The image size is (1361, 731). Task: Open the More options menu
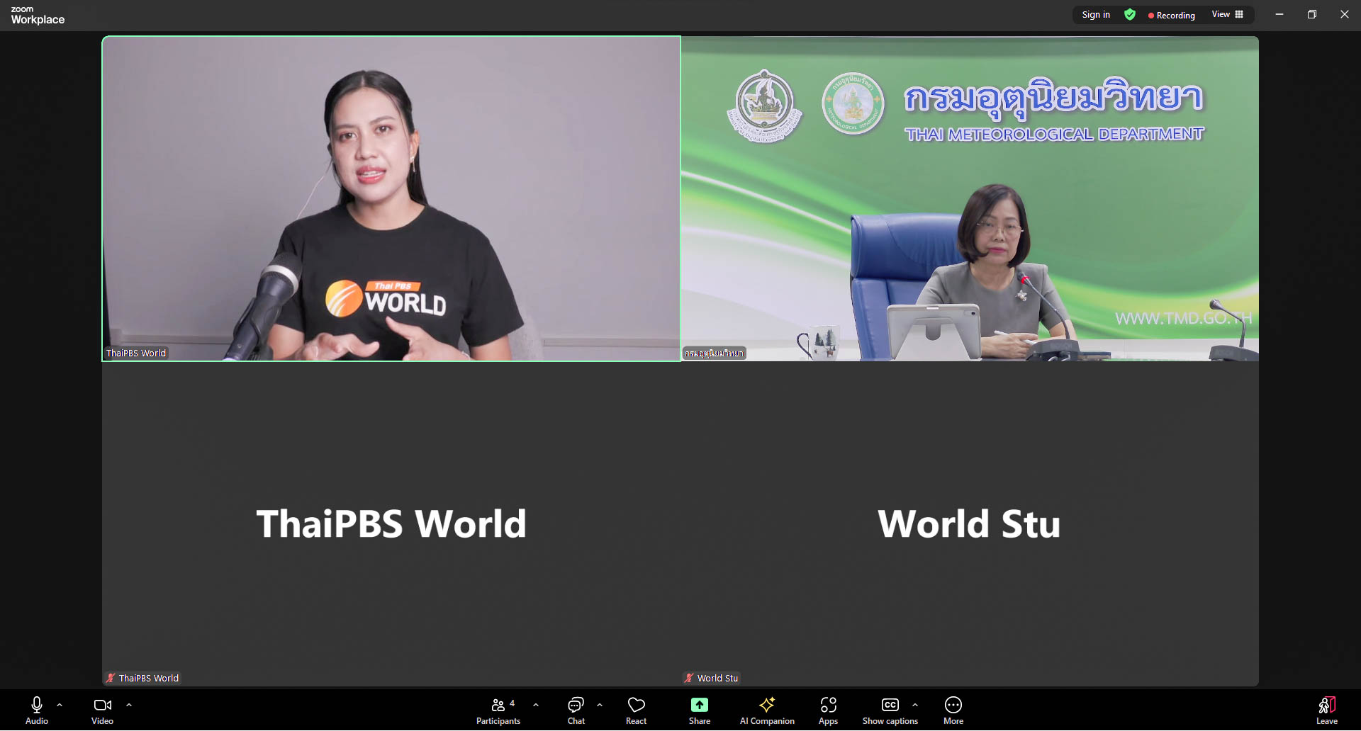pyautogui.click(x=953, y=710)
